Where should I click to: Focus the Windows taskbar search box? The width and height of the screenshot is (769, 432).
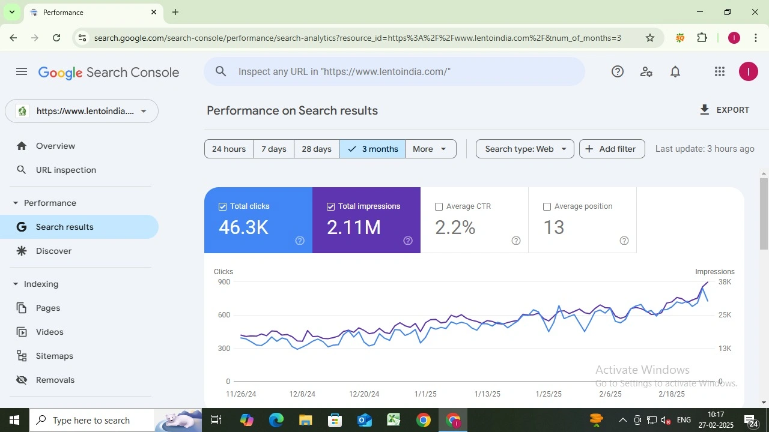point(91,420)
